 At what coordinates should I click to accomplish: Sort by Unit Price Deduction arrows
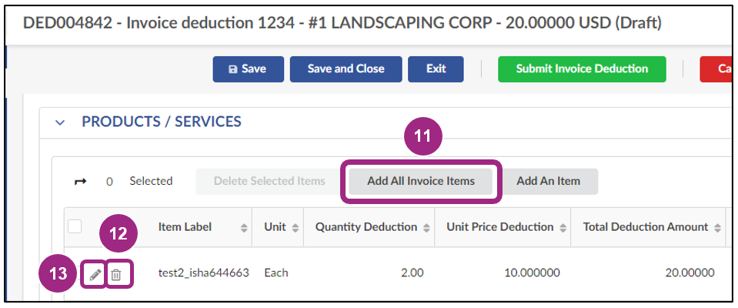pos(563,227)
